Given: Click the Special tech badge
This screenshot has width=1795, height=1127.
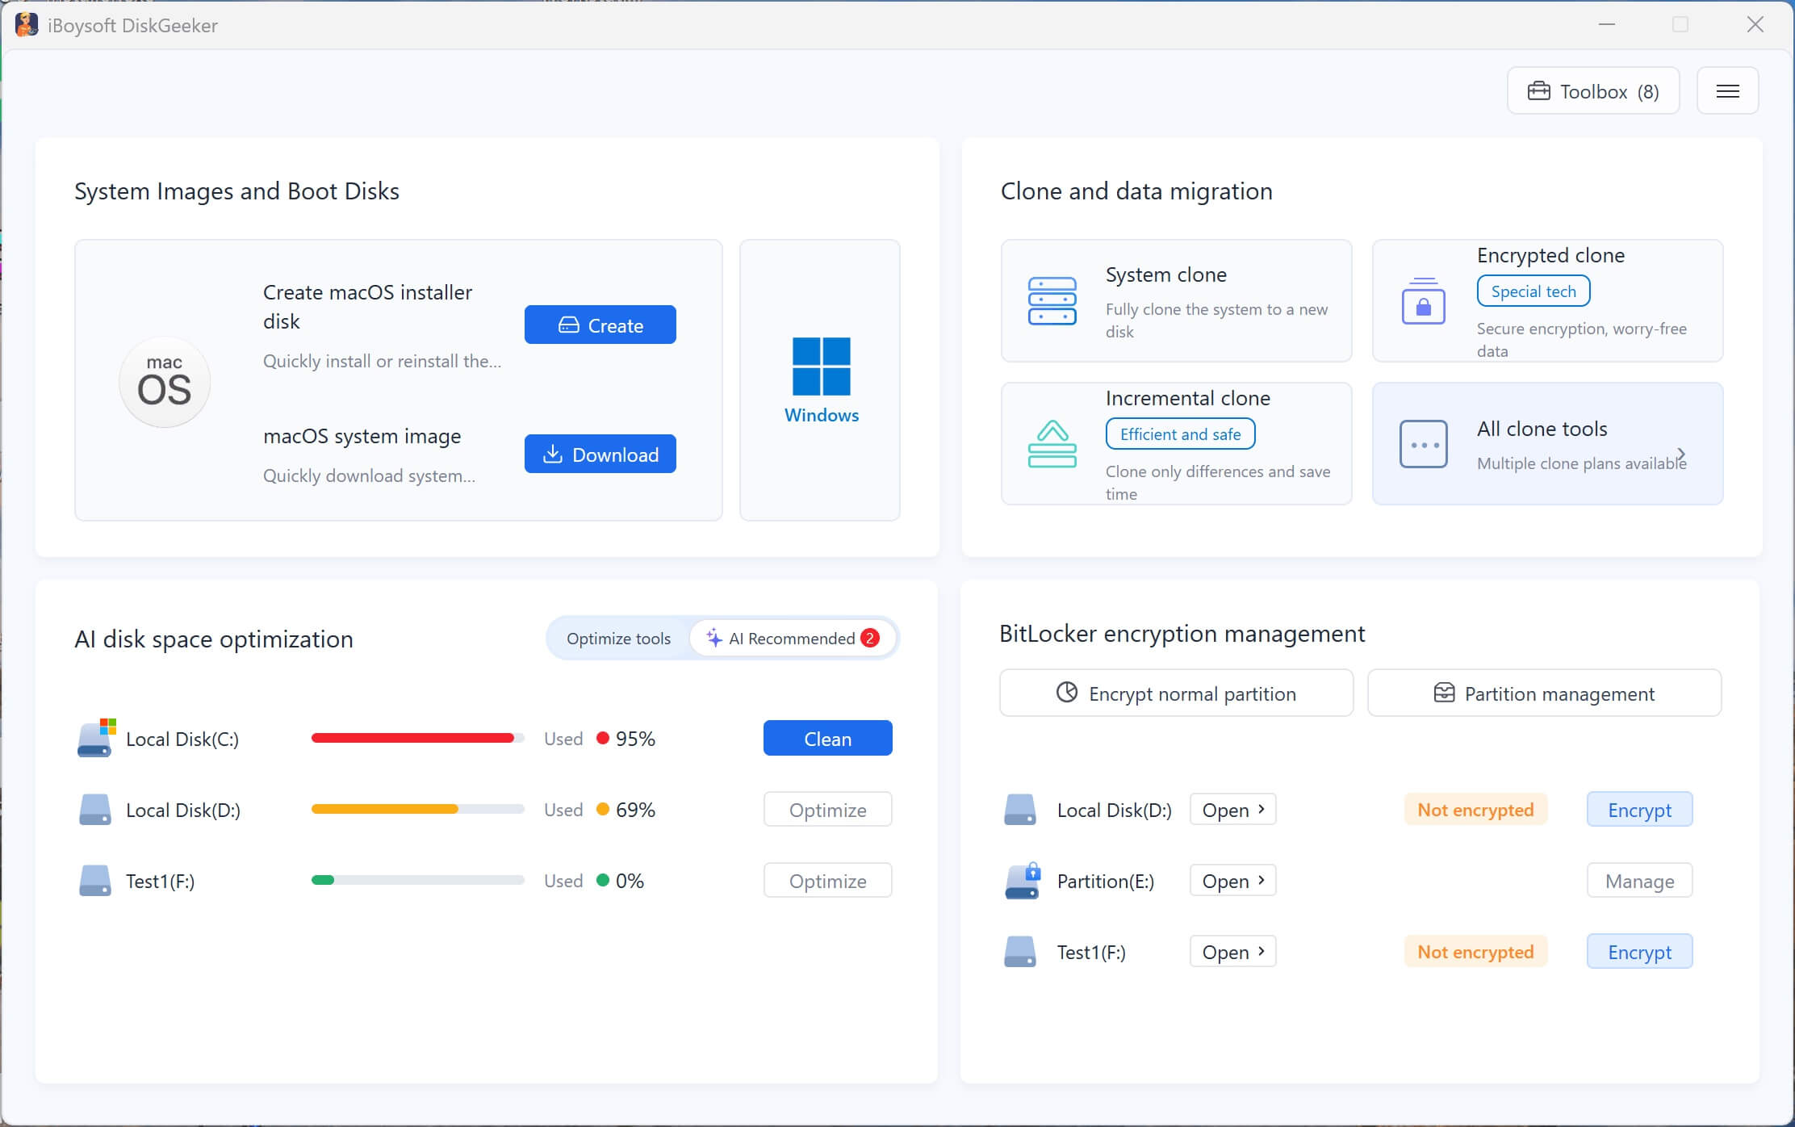Looking at the screenshot, I should click(x=1533, y=291).
